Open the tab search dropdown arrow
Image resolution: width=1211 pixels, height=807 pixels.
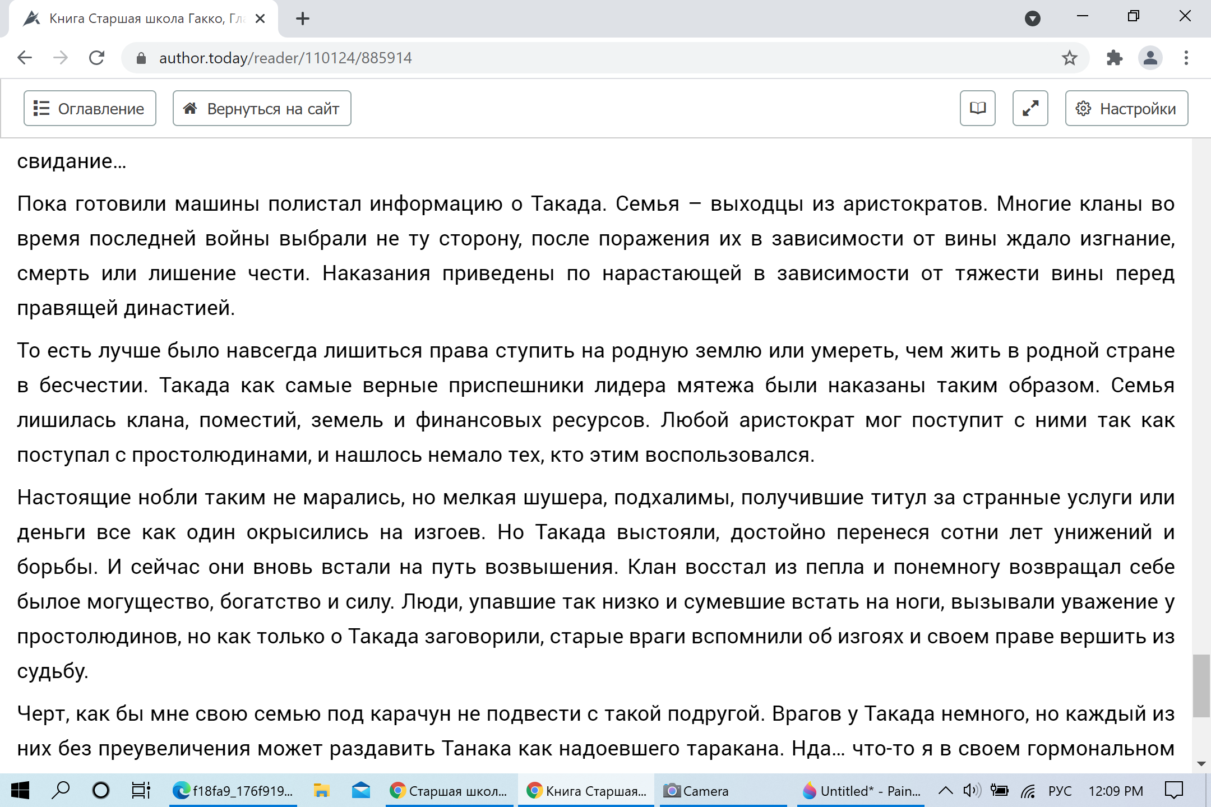click(1032, 18)
